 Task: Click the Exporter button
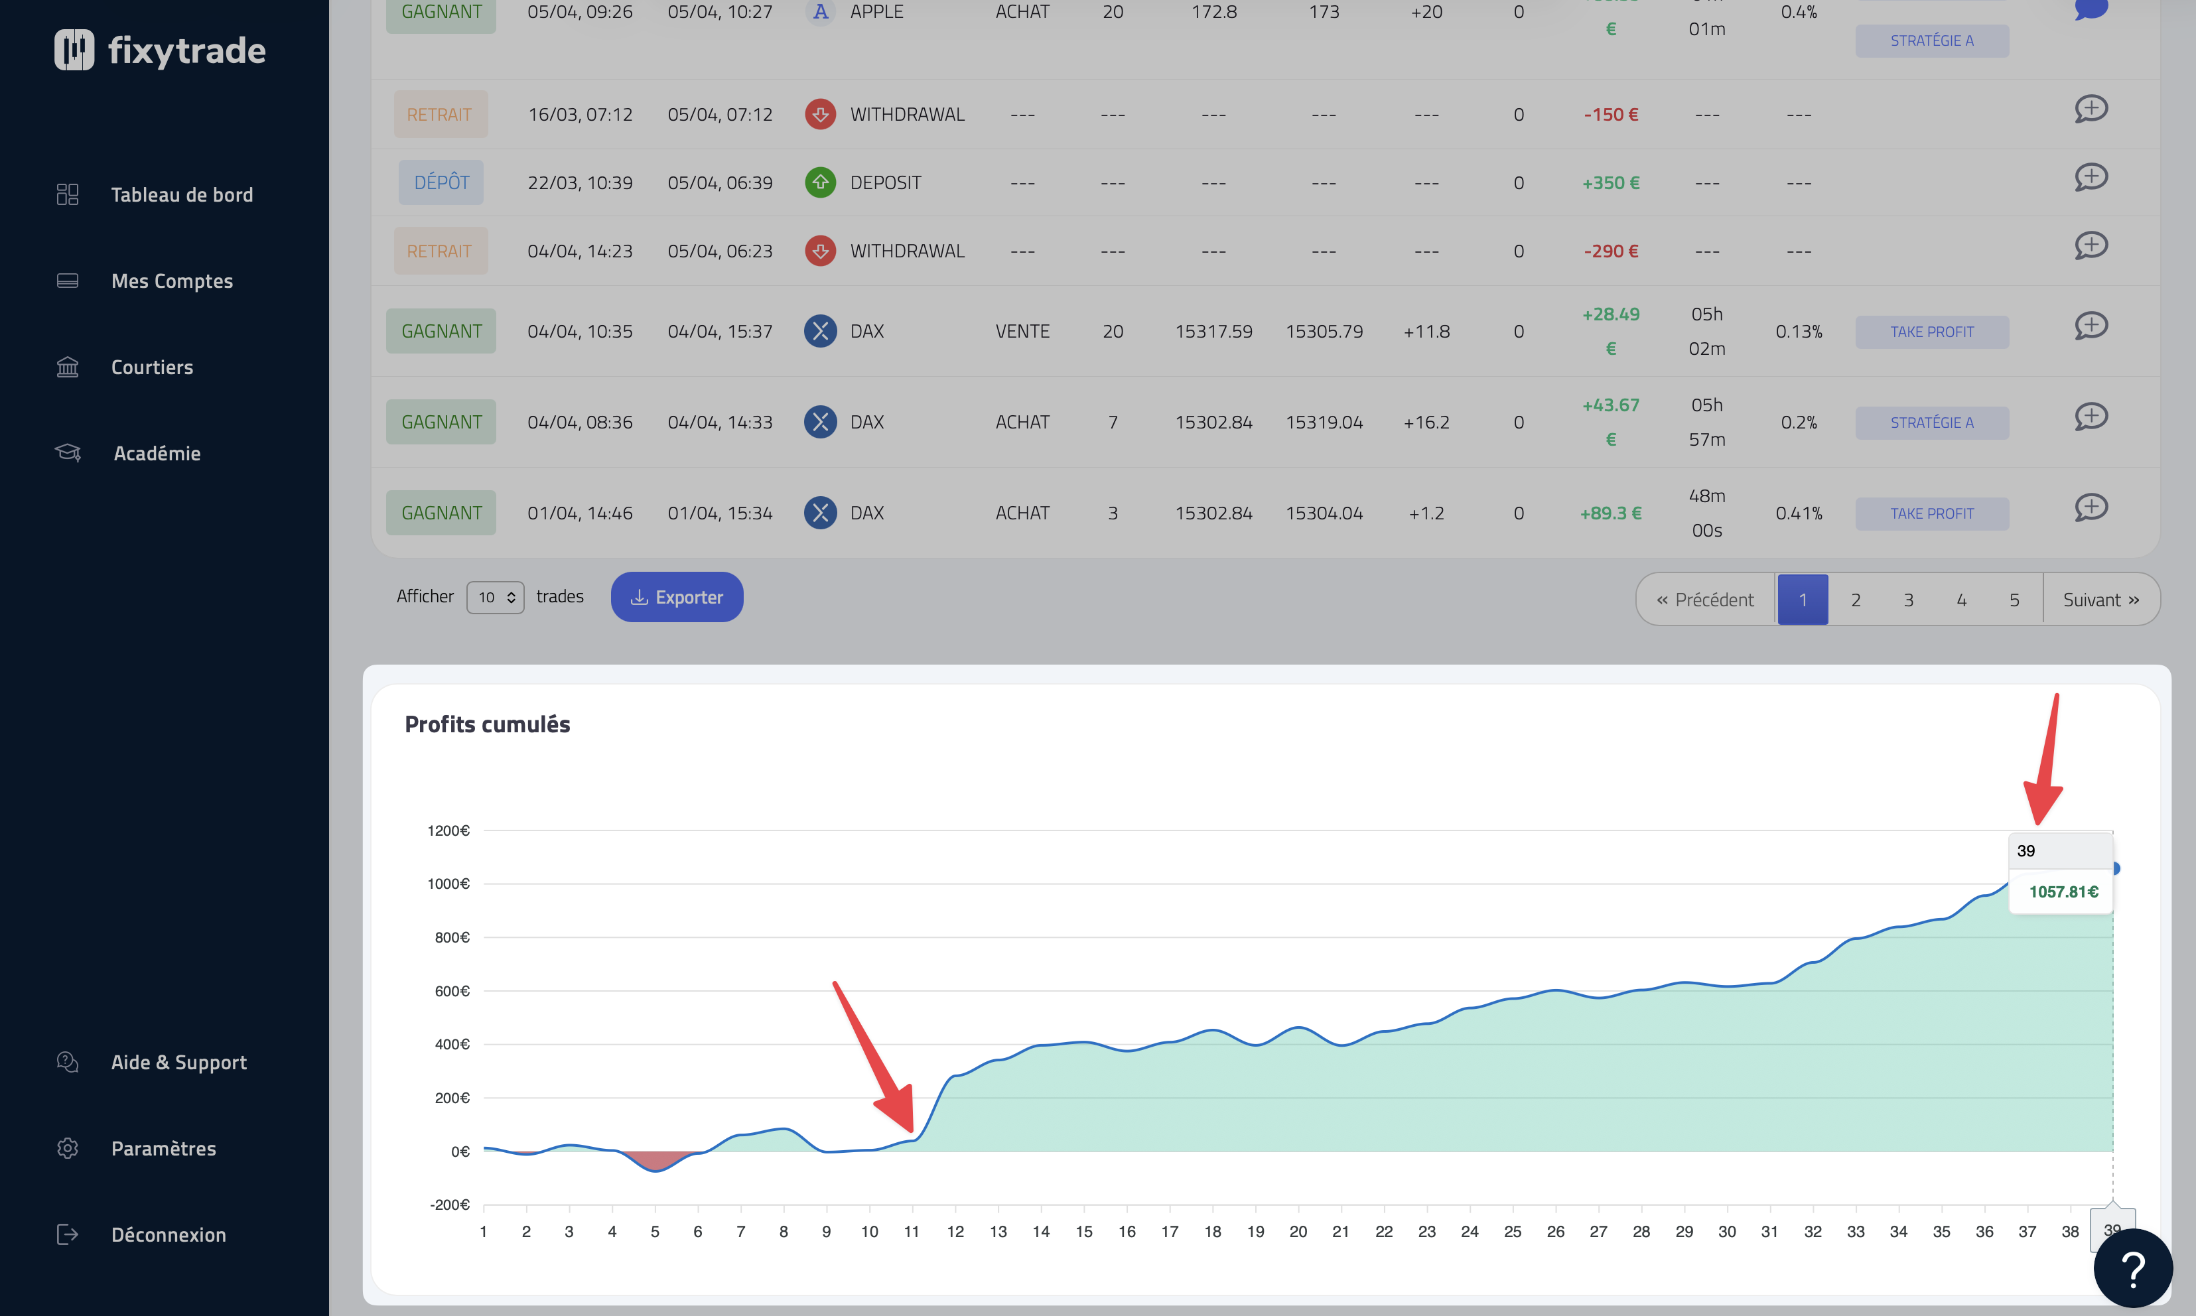coord(677,598)
